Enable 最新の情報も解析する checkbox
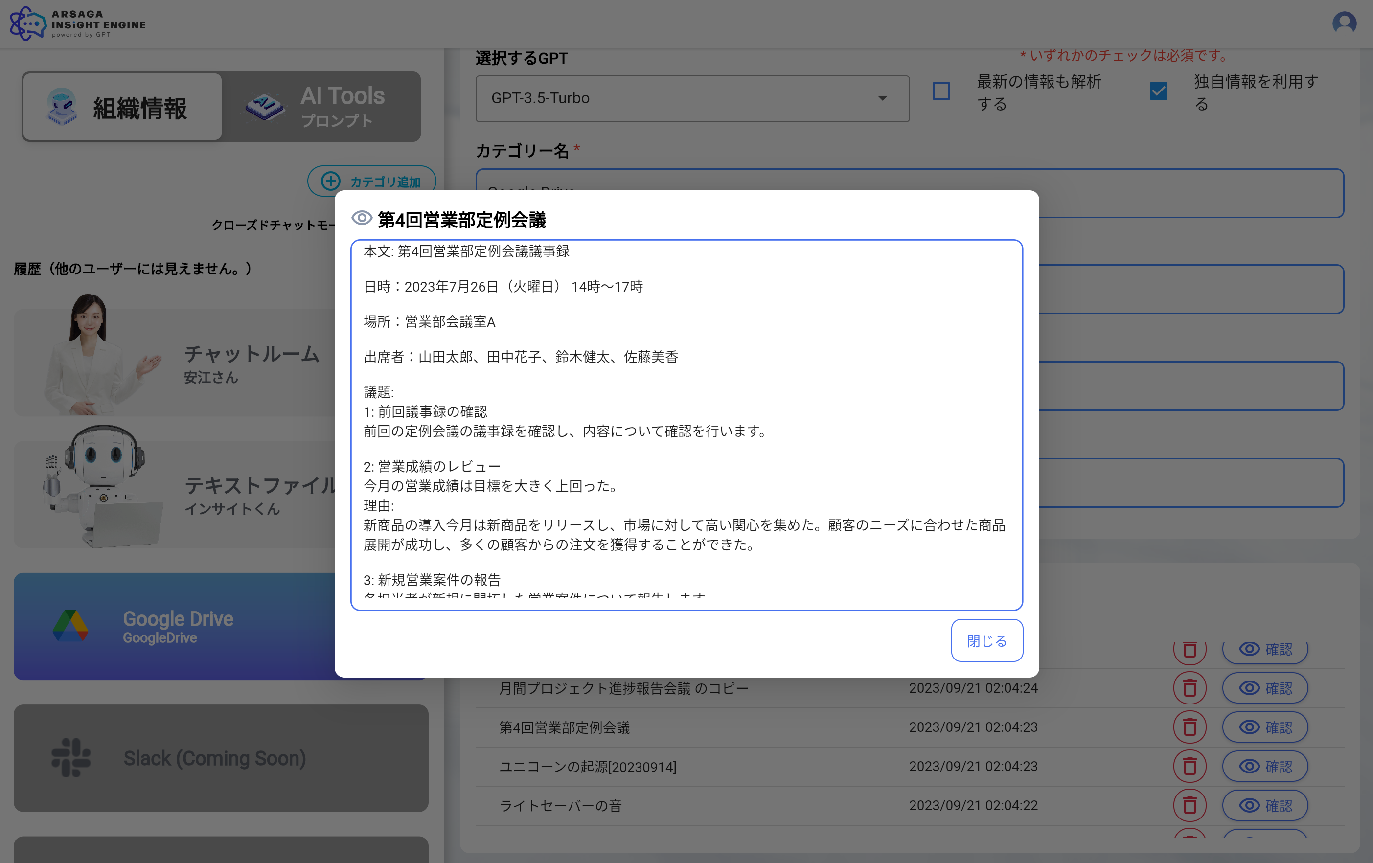 [x=941, y=91]
